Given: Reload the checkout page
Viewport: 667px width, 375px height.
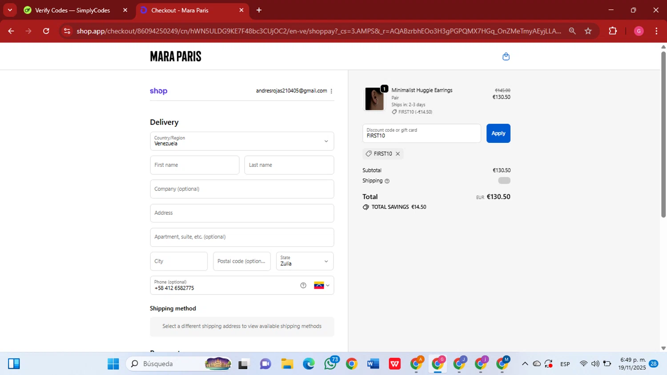Looking at the screenshot, I should click(x=46, y=31).
